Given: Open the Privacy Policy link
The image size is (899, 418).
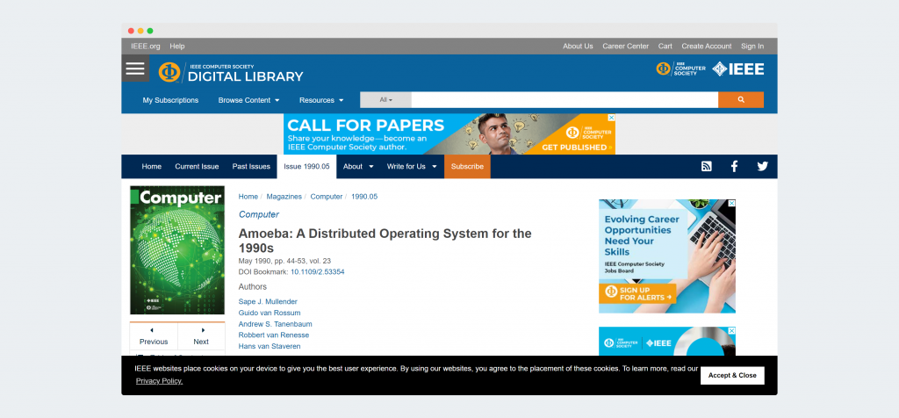Looking at the screenshot, I should (x=160, y=381).
